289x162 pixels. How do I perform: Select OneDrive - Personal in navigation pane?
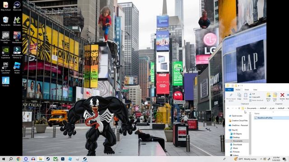pos(238,126)
